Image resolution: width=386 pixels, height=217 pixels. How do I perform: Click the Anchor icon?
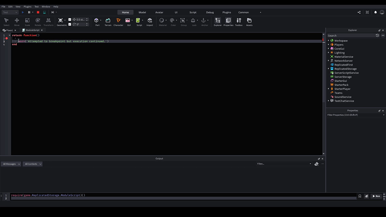click(x=203, y=20)
